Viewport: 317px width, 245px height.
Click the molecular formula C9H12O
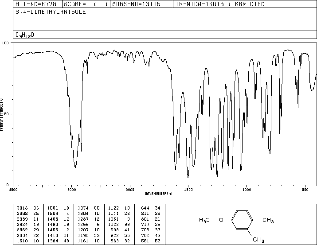pos(25,35)
